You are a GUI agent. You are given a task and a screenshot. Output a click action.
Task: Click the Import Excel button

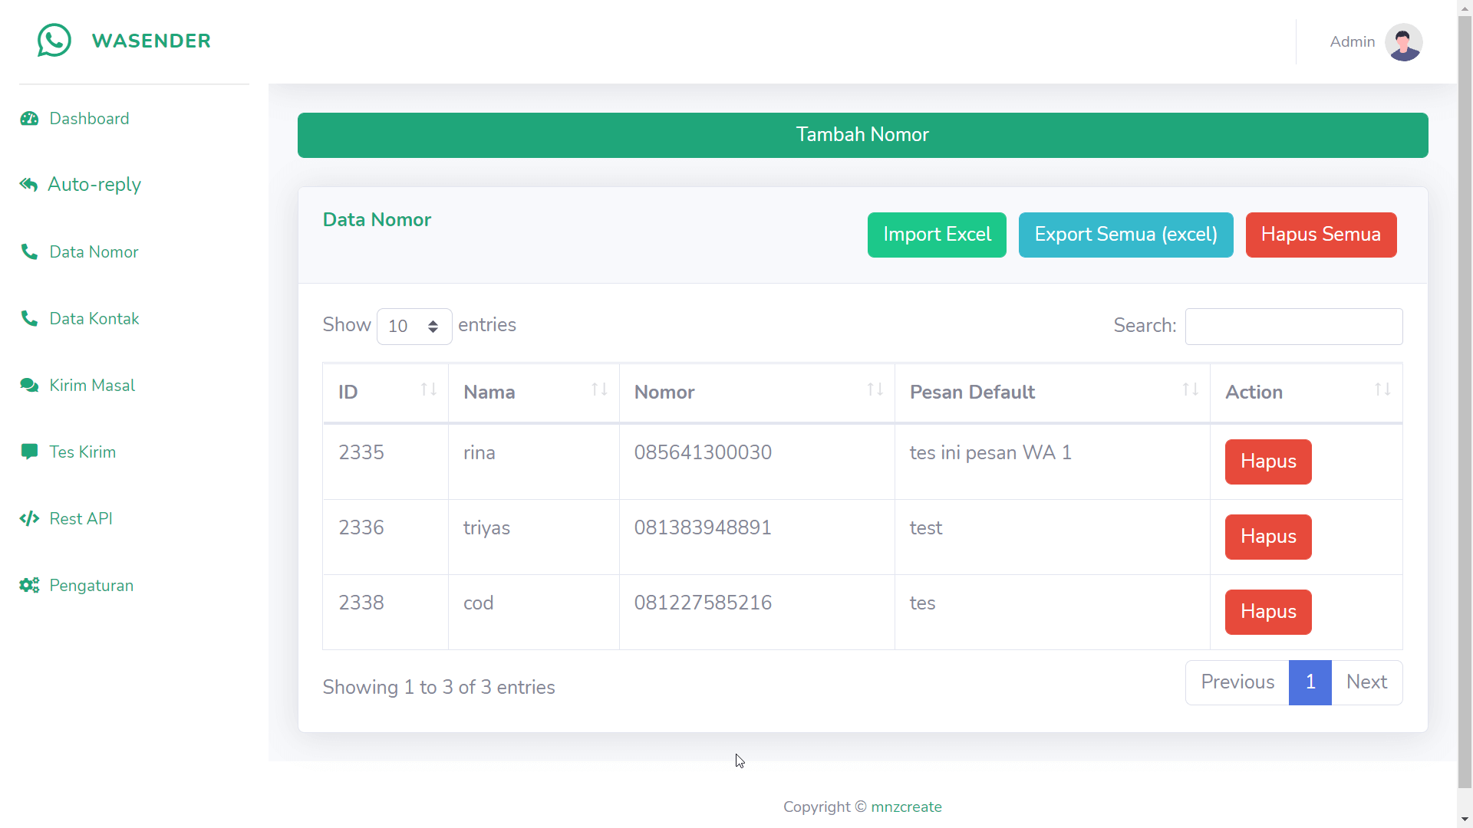937,235
